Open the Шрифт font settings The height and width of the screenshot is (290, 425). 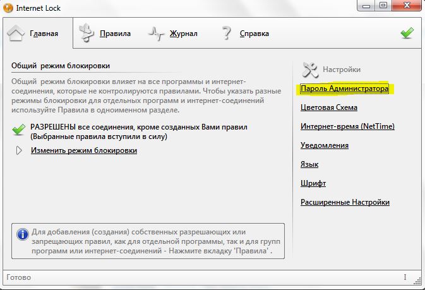(x=313, y=183)
